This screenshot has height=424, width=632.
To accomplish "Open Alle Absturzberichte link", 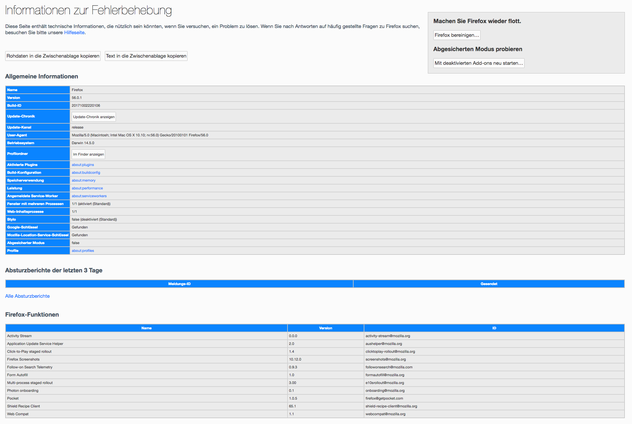I will (27, 296).
